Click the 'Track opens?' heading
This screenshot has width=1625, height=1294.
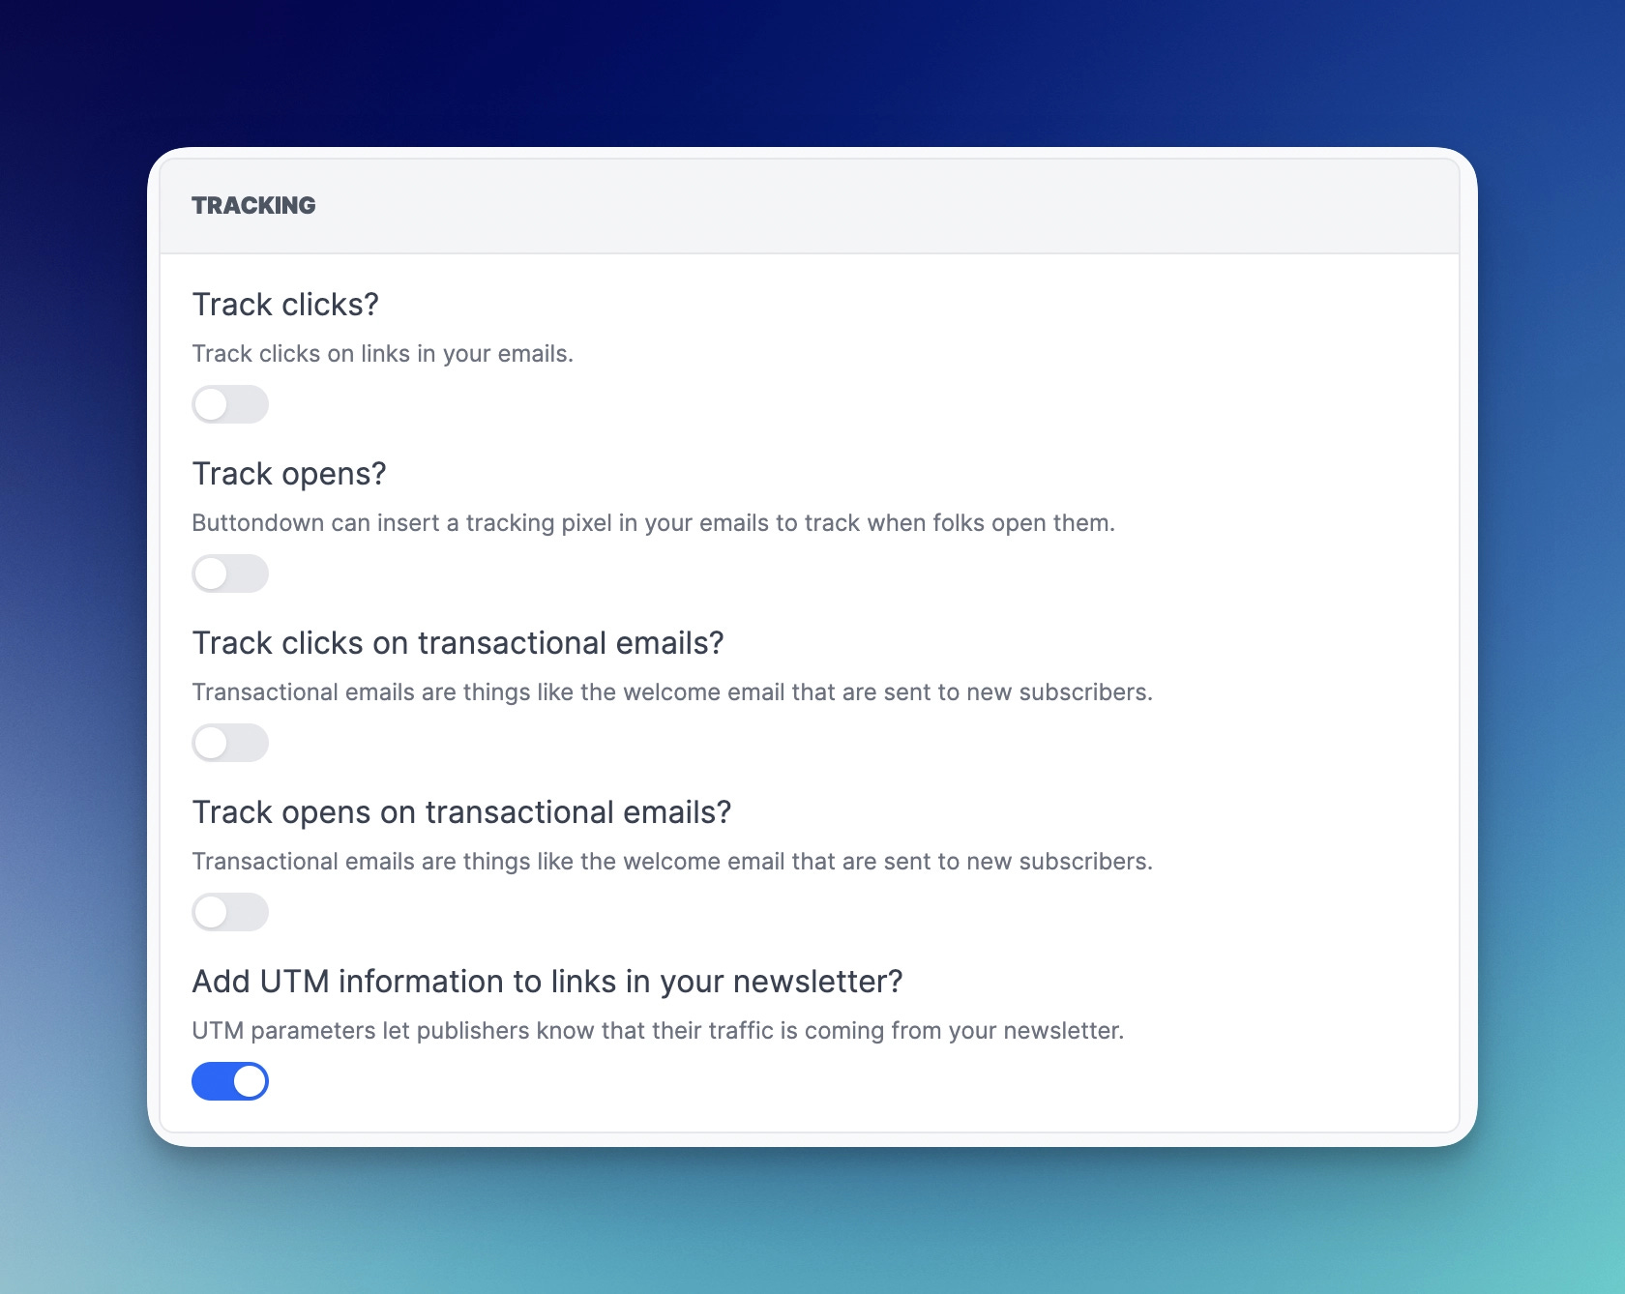point(289,474)
